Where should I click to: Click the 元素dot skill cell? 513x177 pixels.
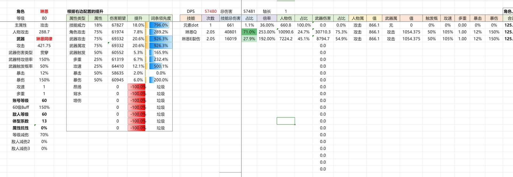[x=191, y=25]
